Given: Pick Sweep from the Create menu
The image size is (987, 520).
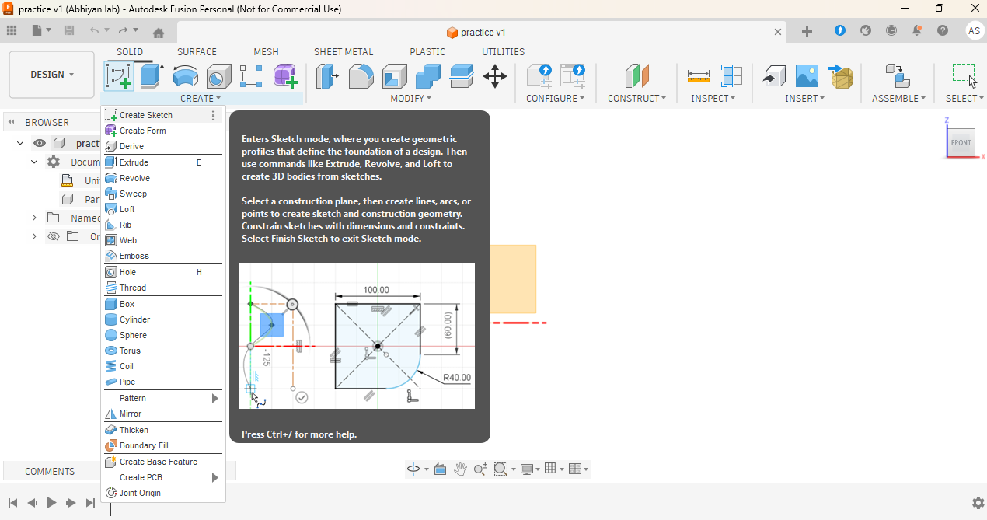Looking at the screenshot, I should click(162, 194).
